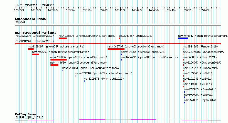Image resolution: width=228 pixels, height=123 pixels.
Task: Select the red bar under nsv4044680
Action: 54,65
